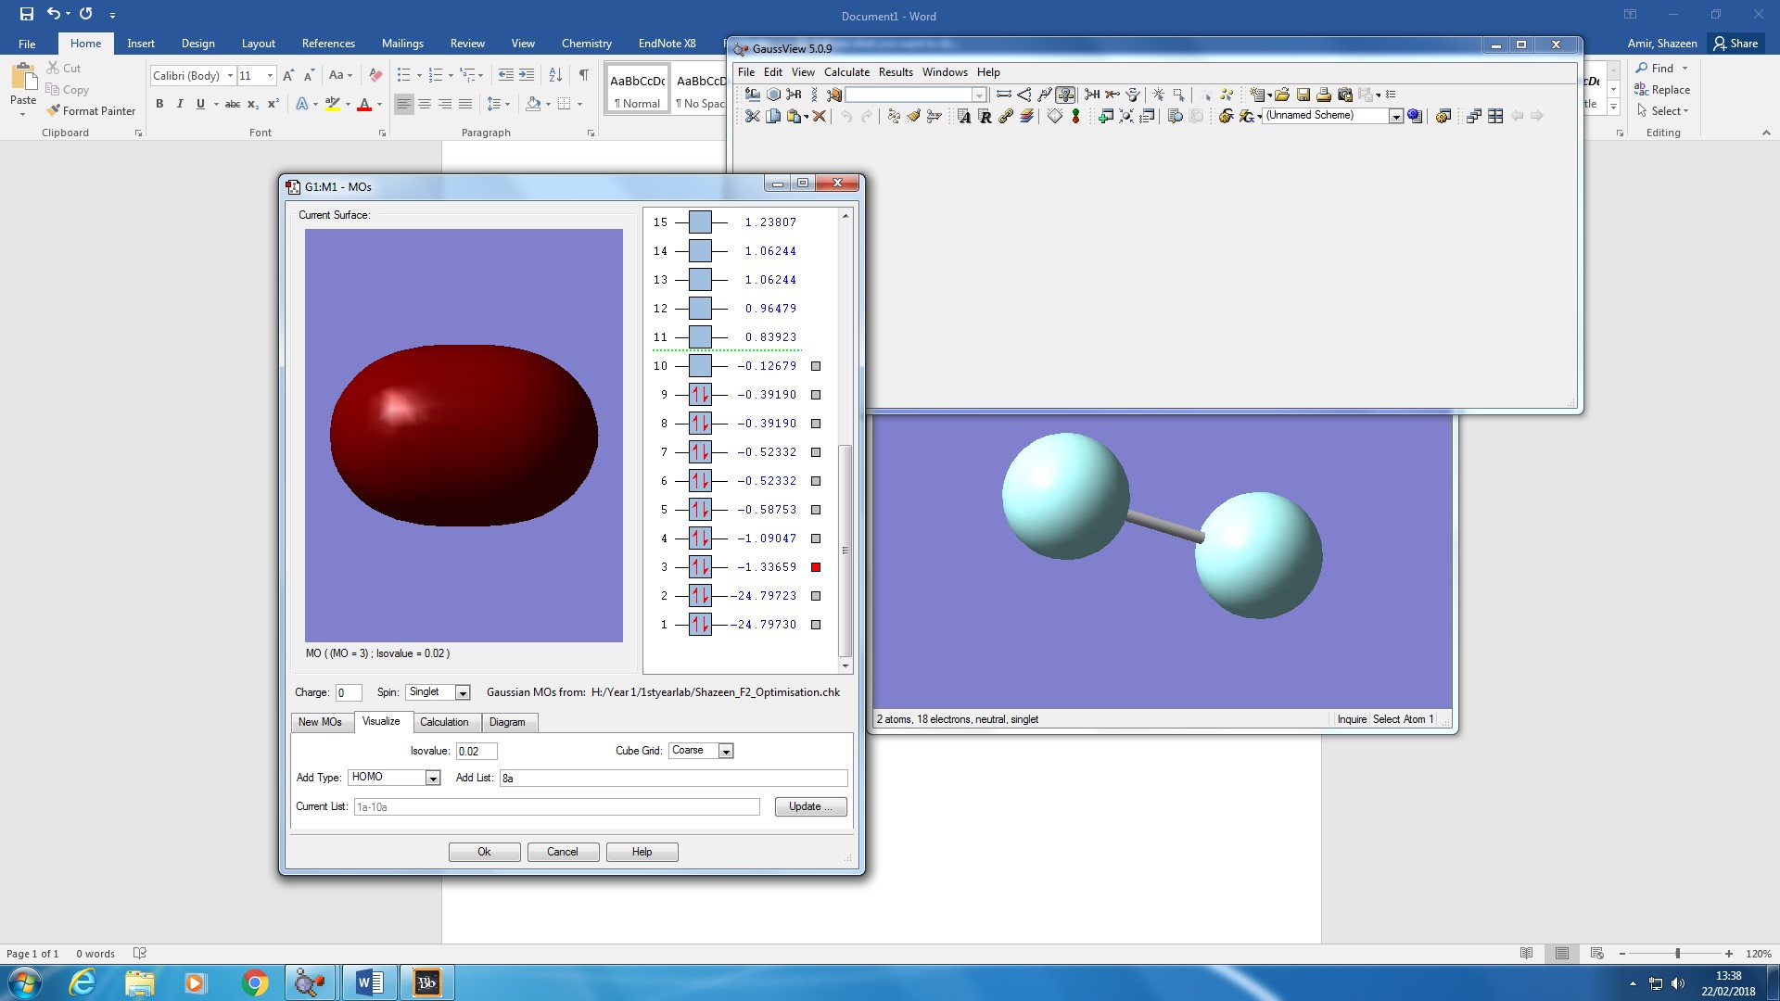
Task: Select MO 10 visualization square
Action: (x=816, y=366)
